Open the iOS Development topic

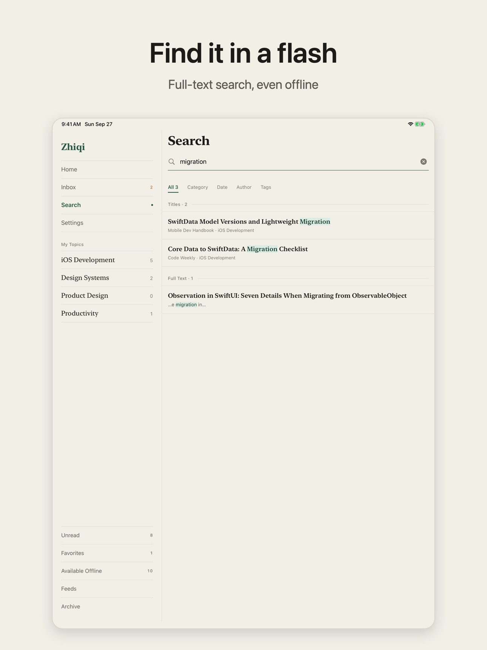click(107, 260)
